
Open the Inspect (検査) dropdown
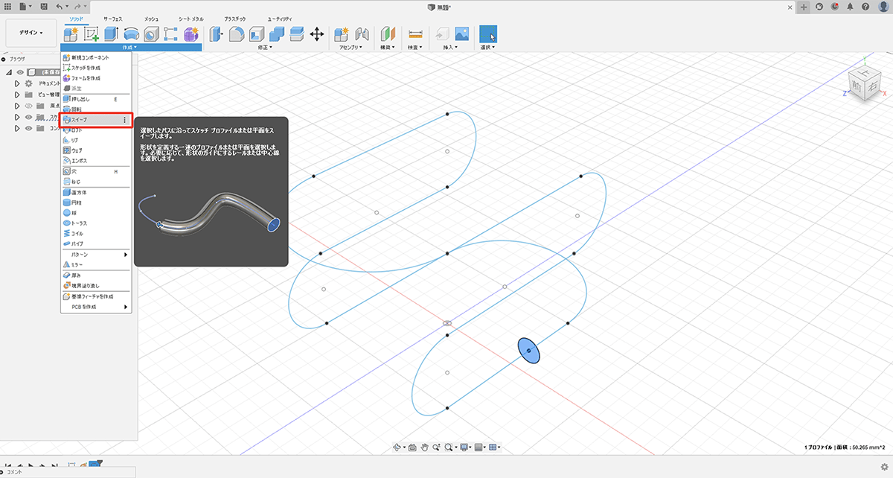point(414,47)
